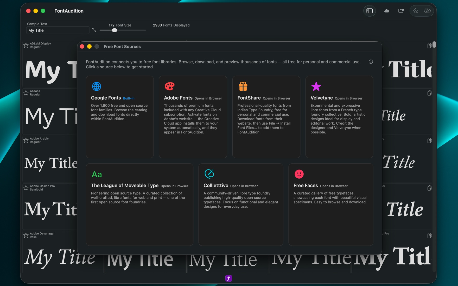Click Opens in Browser label beside Adobe Fonts
458x286 pixels.
[x=208, y=99]
